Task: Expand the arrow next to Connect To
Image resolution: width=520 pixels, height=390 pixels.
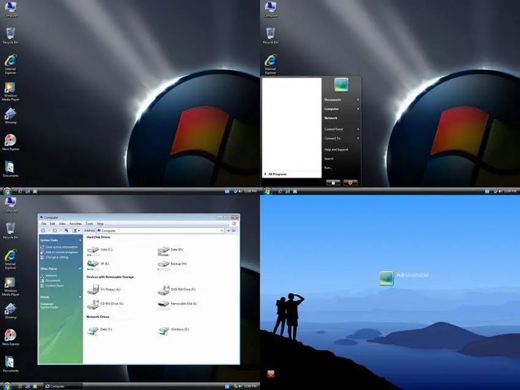Action: coord(358,139)
